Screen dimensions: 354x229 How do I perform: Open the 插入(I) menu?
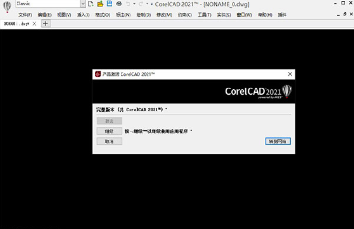pyautogui.click(x=83, y=15)
